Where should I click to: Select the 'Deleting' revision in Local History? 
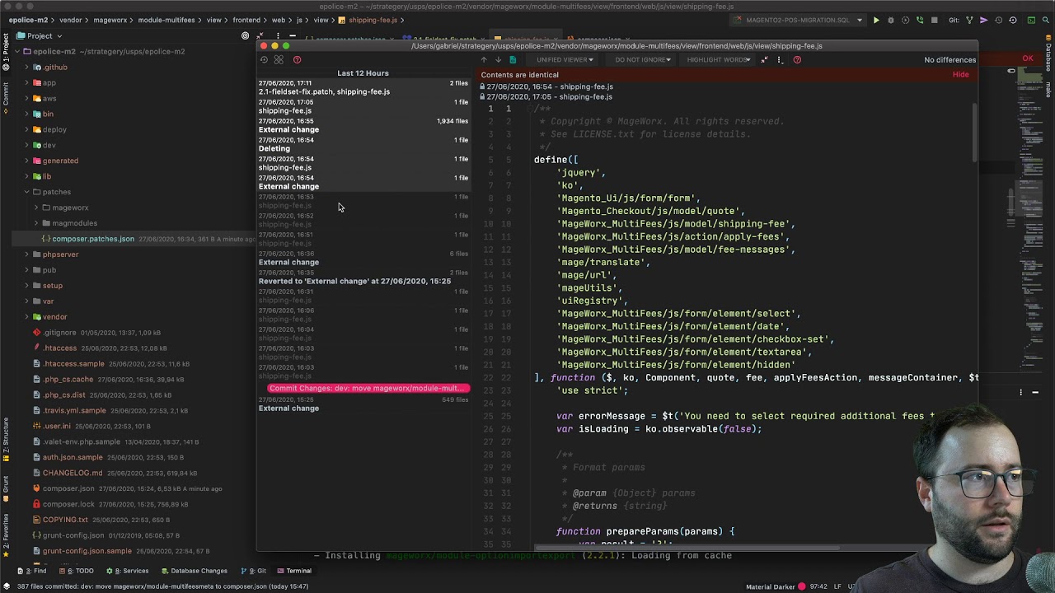(x=363, y=144)
